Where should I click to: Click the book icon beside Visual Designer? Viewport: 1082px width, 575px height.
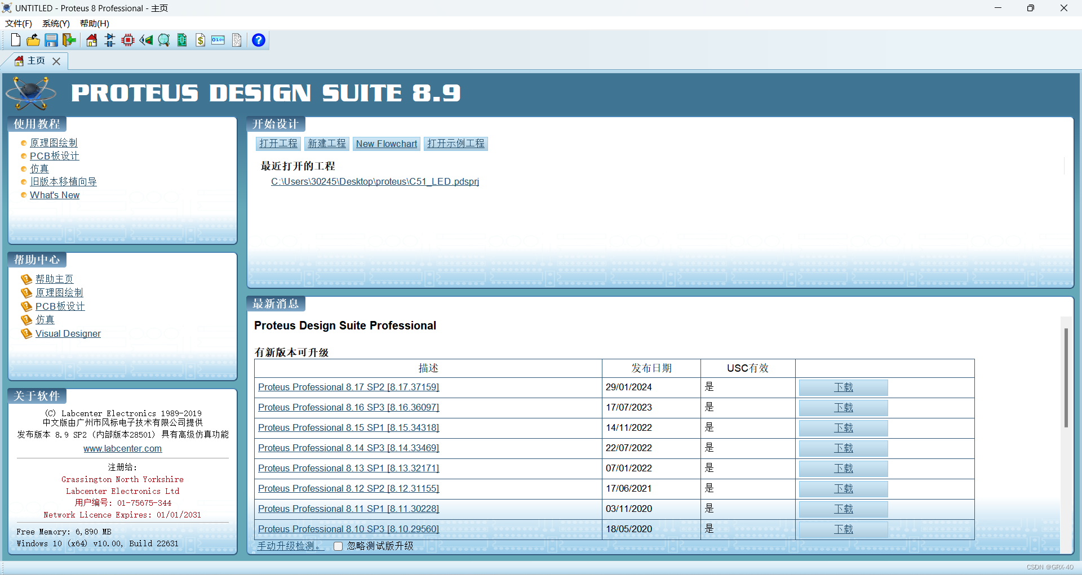[26, 334]
